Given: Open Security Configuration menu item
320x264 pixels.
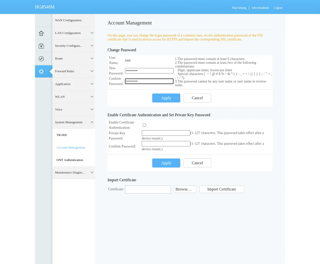Looking at the screenshot, I should click(x=74, y=46).
